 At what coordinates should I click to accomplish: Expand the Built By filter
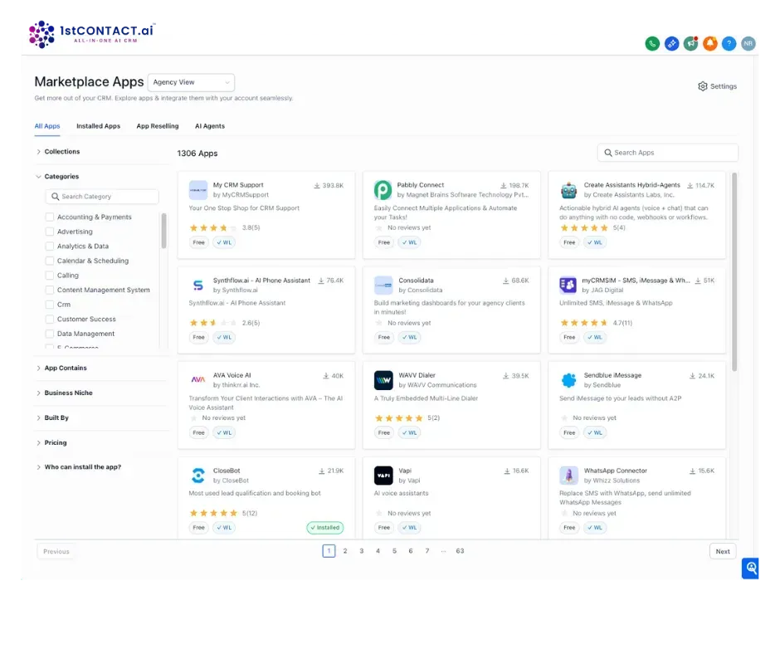[x=51, y=418]
